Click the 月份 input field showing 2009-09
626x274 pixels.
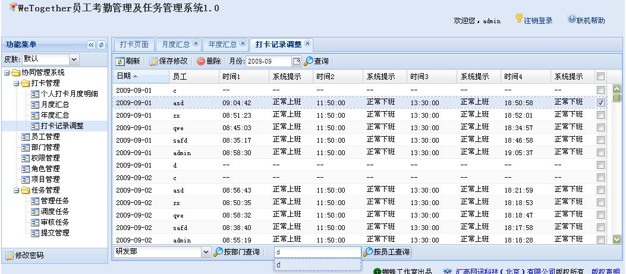coord(268,61)
